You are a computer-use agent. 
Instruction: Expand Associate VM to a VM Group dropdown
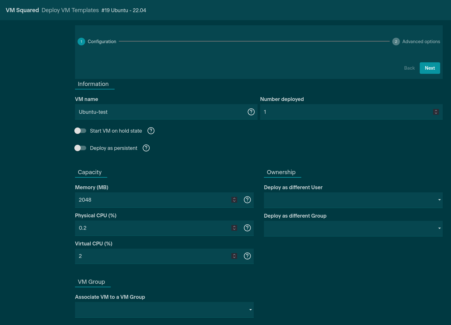(164, 310)
